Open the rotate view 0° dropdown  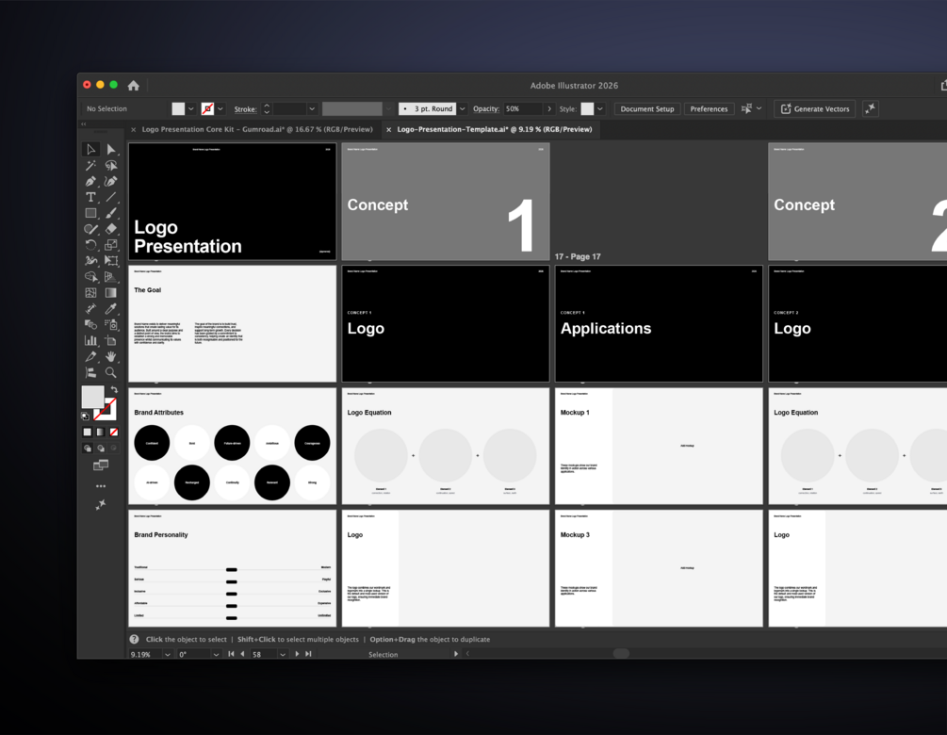(x=216, y=655)
